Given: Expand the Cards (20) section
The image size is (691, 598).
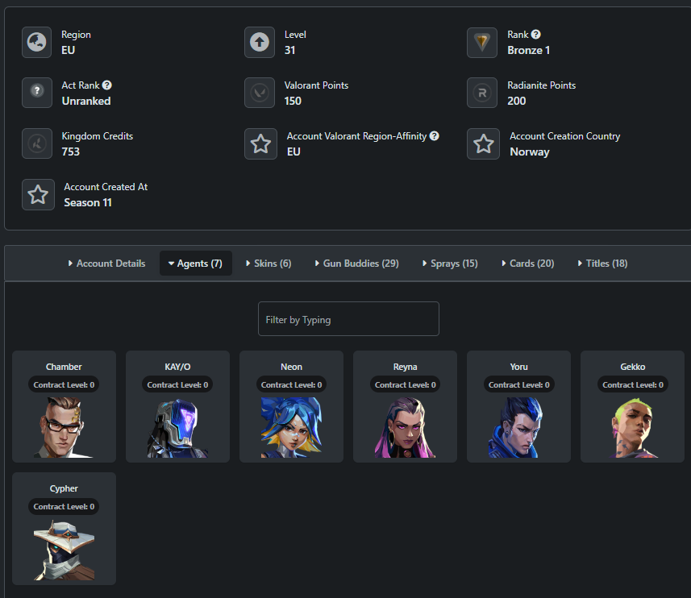Looking at the screenshot, I should click(x=528, y=264).
